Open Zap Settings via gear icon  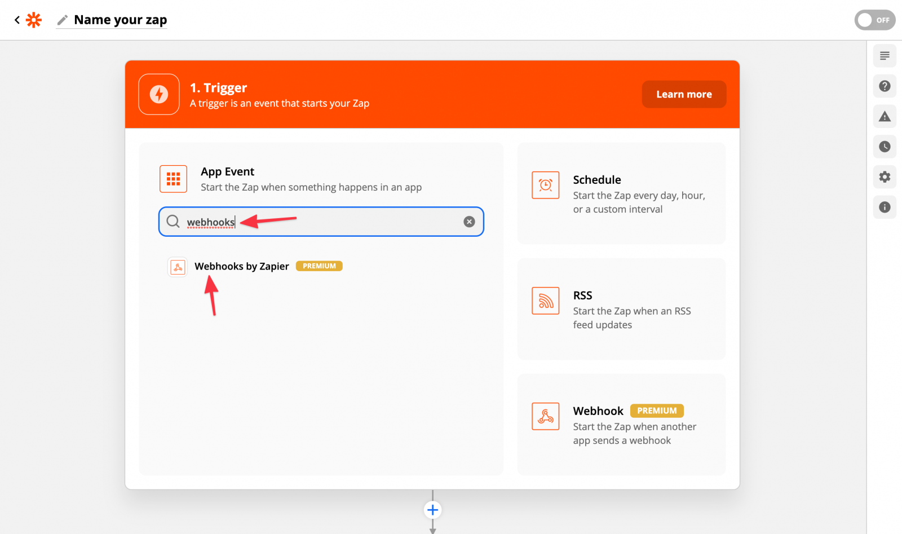tap(885, 176)
